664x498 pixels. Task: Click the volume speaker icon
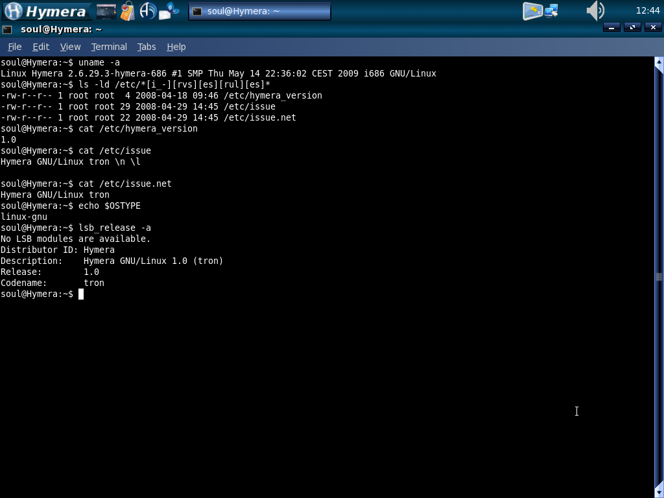click(595, 11)
